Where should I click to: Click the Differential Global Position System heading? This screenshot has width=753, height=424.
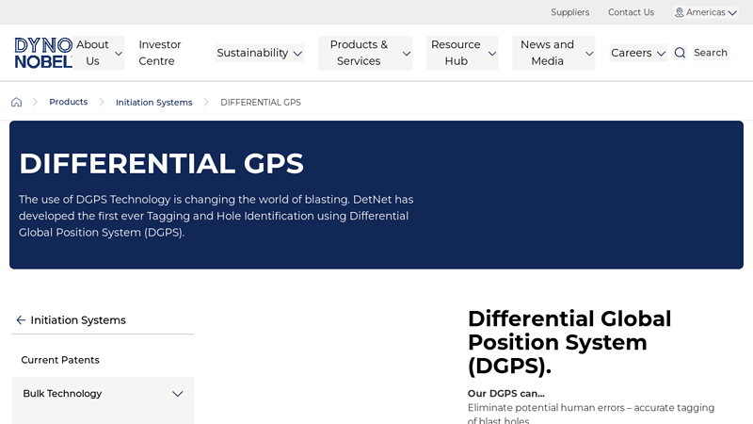pos(569,342)
